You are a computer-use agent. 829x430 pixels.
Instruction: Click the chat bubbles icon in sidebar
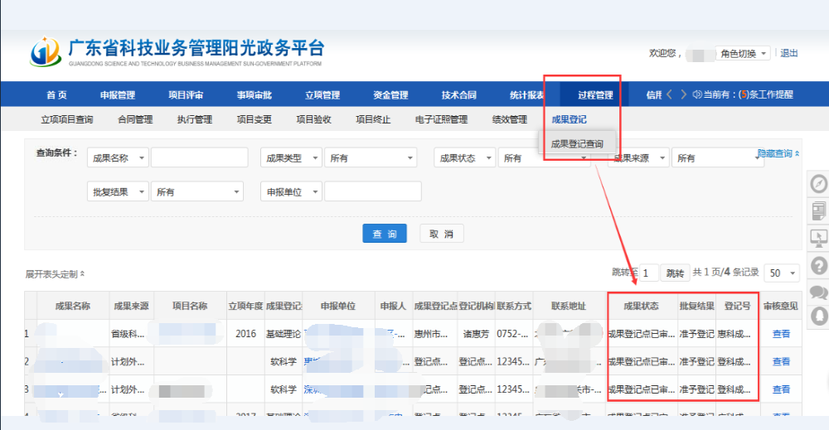coord(819,292)
